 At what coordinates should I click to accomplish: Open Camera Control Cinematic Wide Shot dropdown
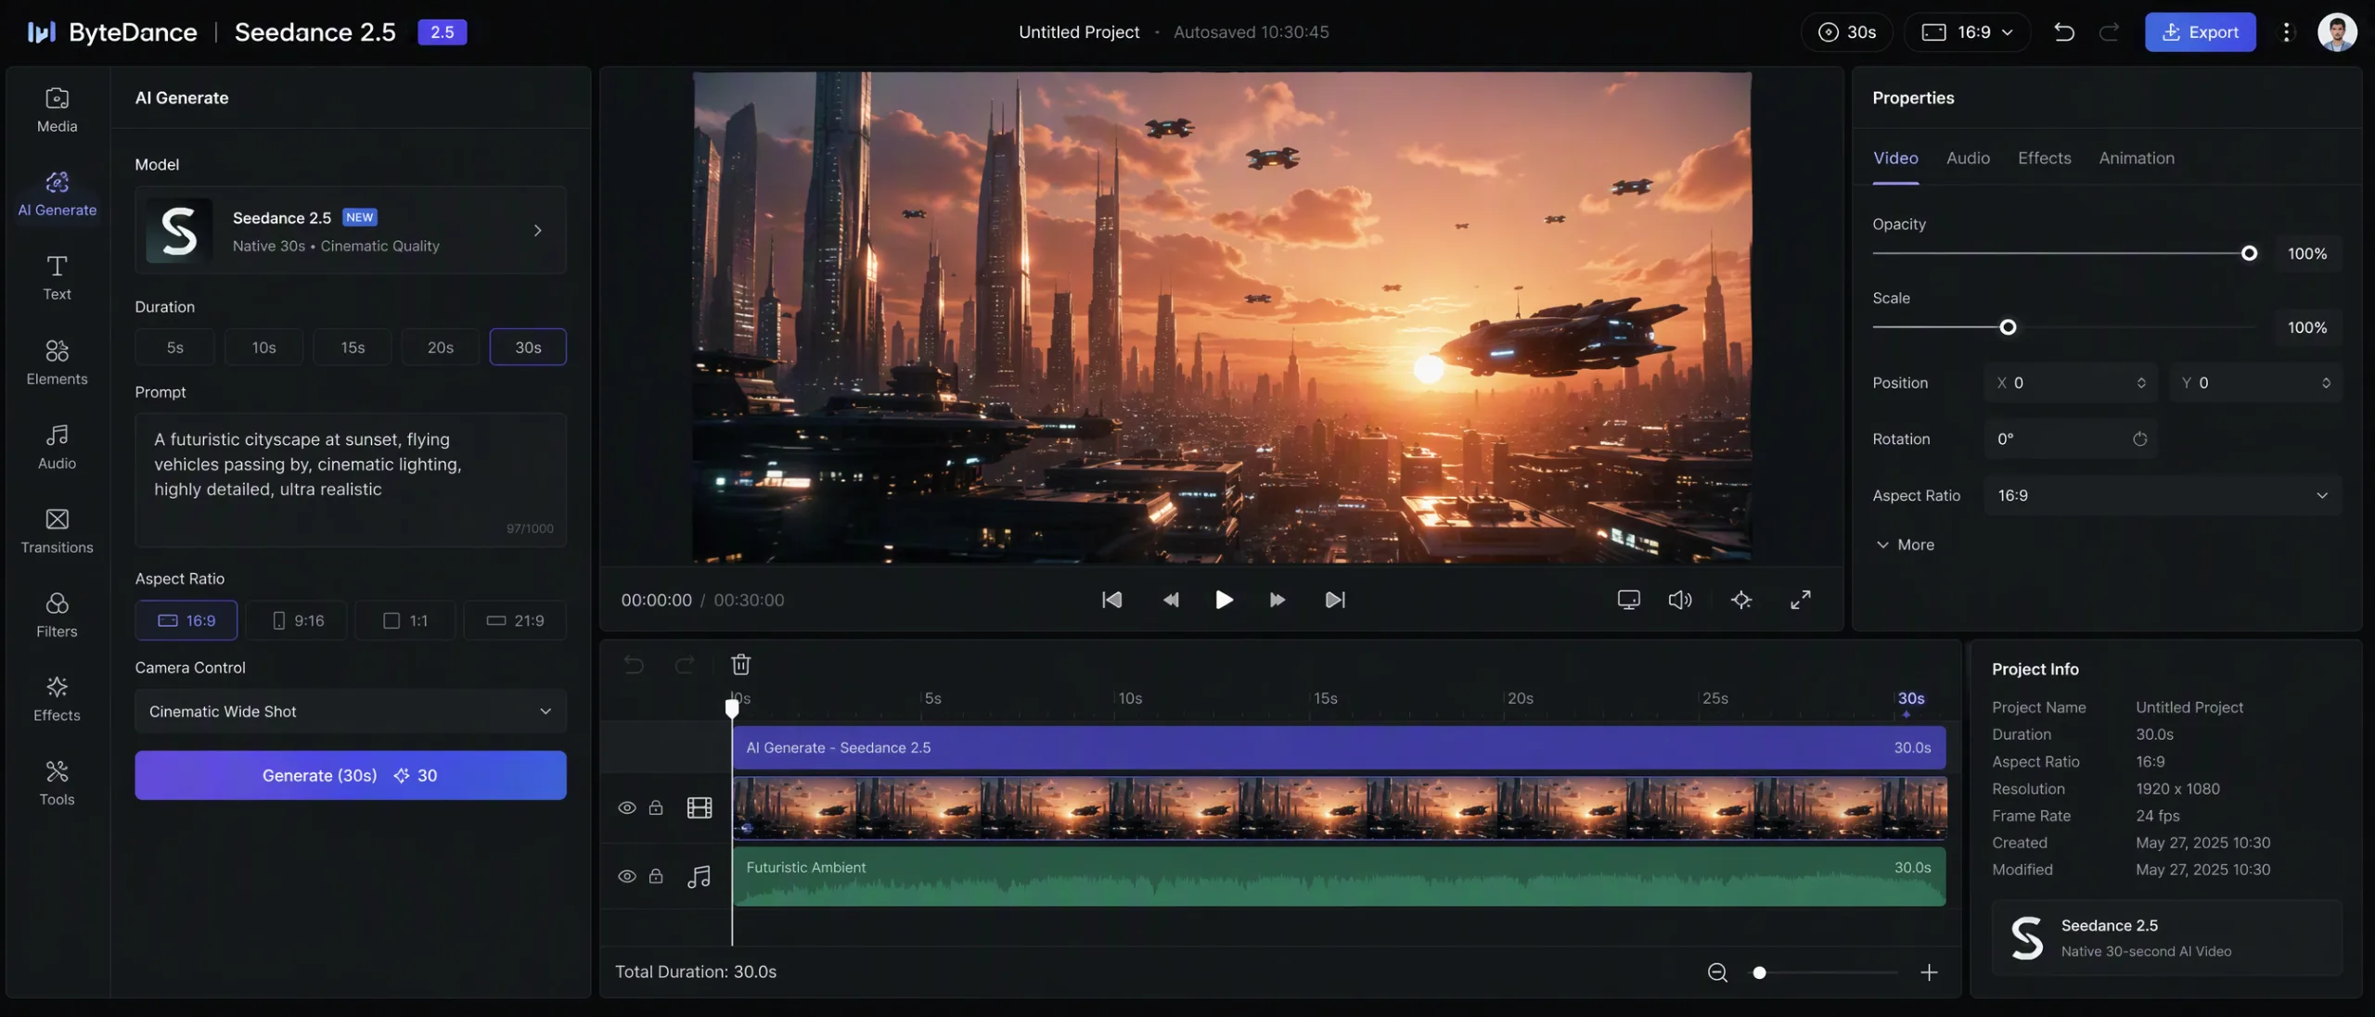coord(351,712)
